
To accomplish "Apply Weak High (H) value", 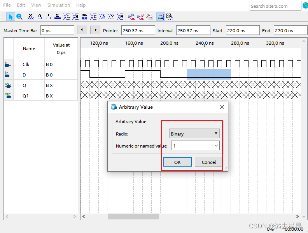I will pos(75,17).
